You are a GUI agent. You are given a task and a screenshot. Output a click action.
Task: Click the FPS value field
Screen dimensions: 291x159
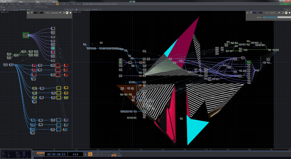(67, 4)
